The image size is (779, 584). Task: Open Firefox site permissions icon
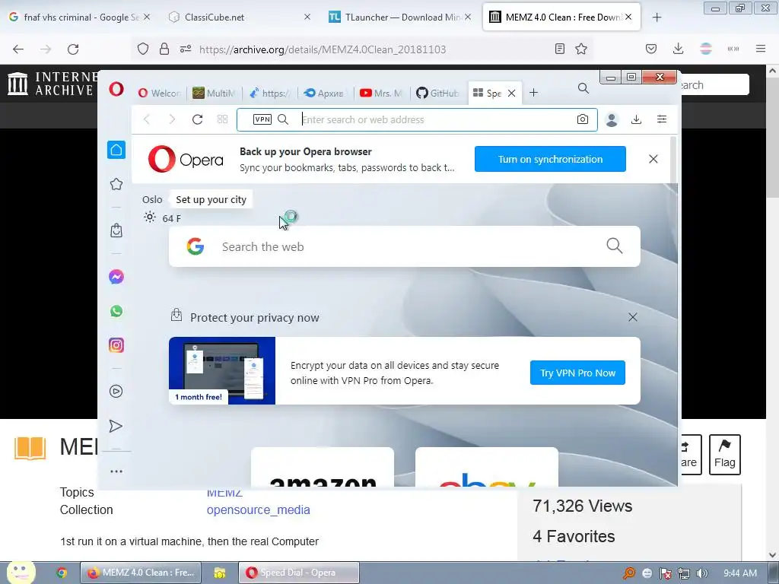pyautogui.click(x=186, y=49)
